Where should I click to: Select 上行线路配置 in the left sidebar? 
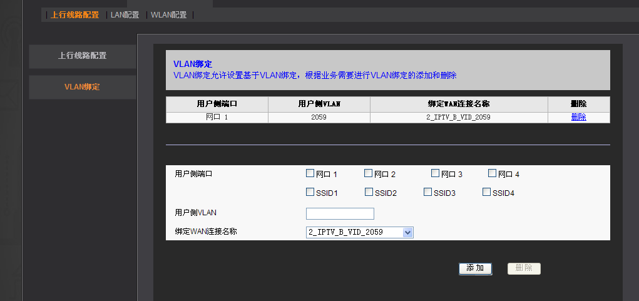click(83, 56)
